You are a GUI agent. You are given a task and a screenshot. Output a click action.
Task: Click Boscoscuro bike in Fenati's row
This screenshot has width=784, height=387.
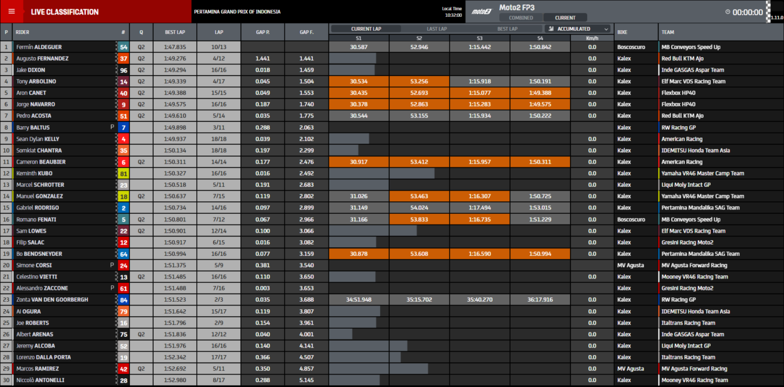(x=631, y=220)
